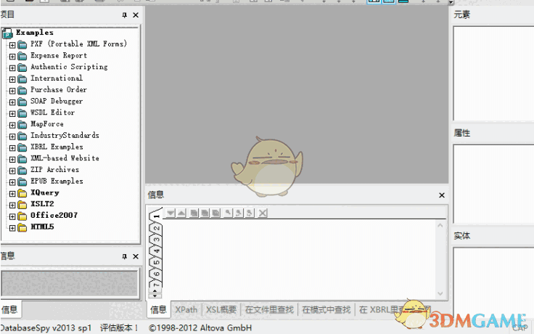This screenshot has width=534, height=334.
Task: Click the numbered tabs scroll-down arrow
Action: (x=155, y=296)
